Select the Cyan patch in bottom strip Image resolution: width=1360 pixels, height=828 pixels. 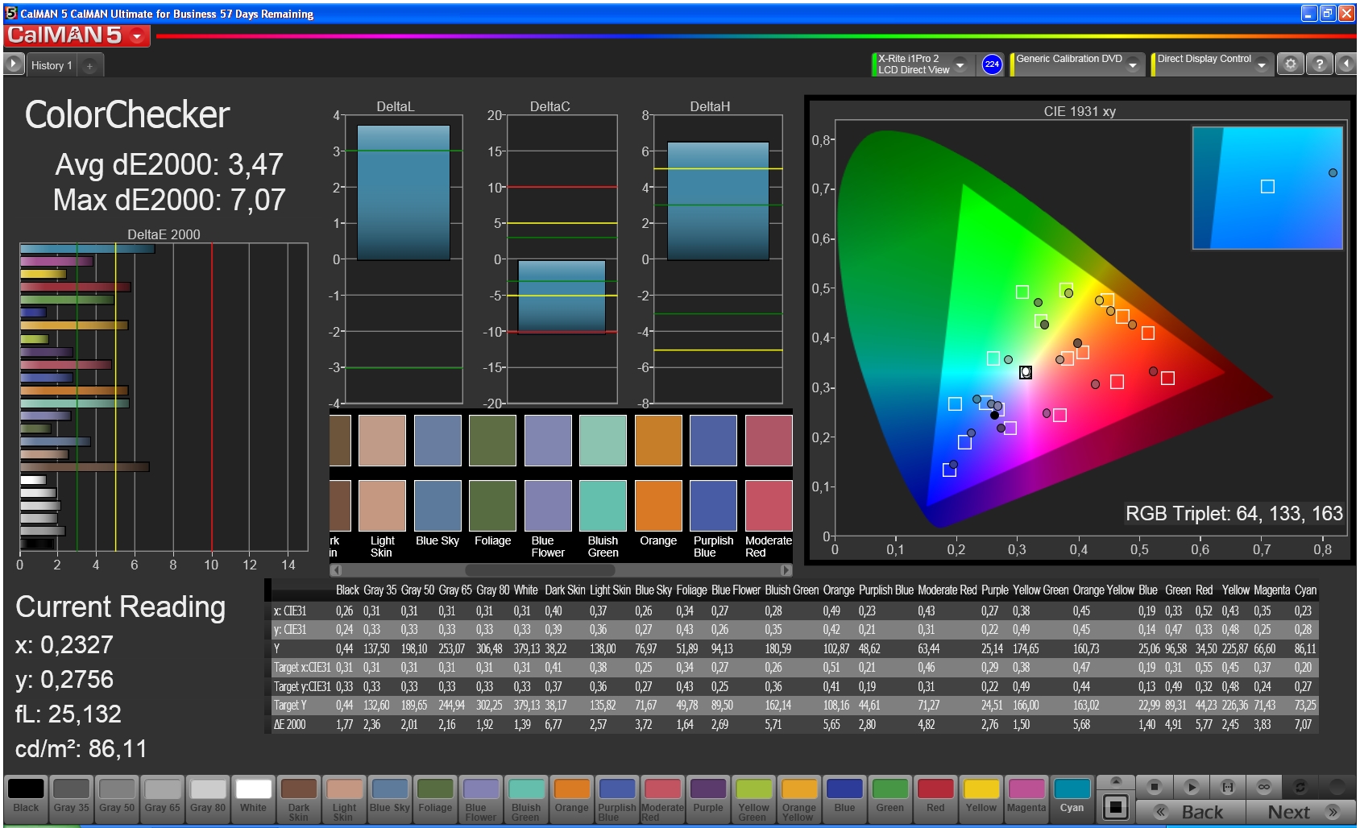1072,797
